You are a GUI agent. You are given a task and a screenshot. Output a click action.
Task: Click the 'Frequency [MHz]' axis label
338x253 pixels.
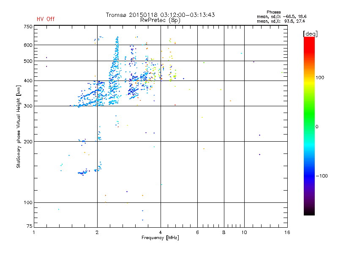coord(160,238)
